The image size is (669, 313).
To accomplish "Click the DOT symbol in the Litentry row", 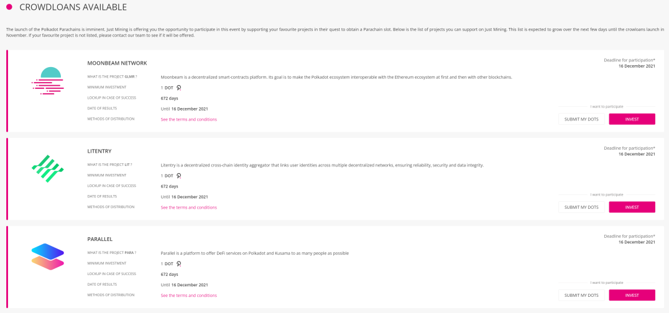I will [179, 176].
